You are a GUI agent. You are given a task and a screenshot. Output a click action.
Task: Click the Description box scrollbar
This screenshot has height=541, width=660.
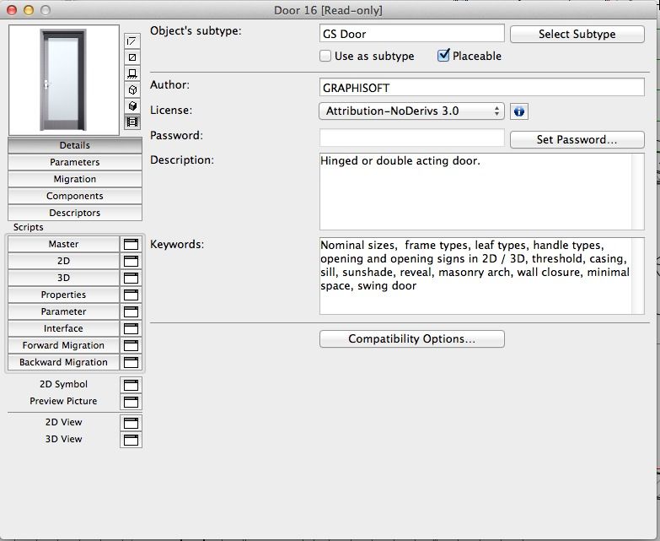tap(638, 192)
